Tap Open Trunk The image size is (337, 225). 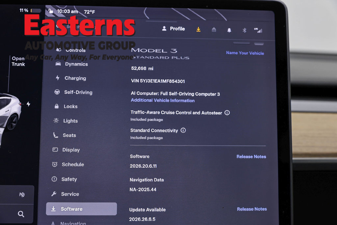pyautogui.click(x=18, y=61)
